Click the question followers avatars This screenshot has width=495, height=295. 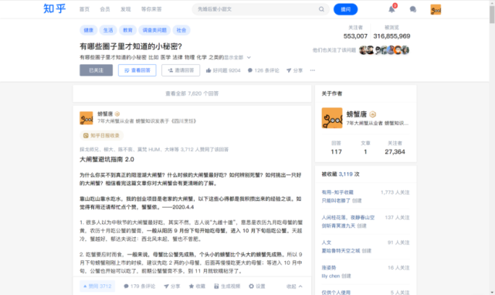385,50
